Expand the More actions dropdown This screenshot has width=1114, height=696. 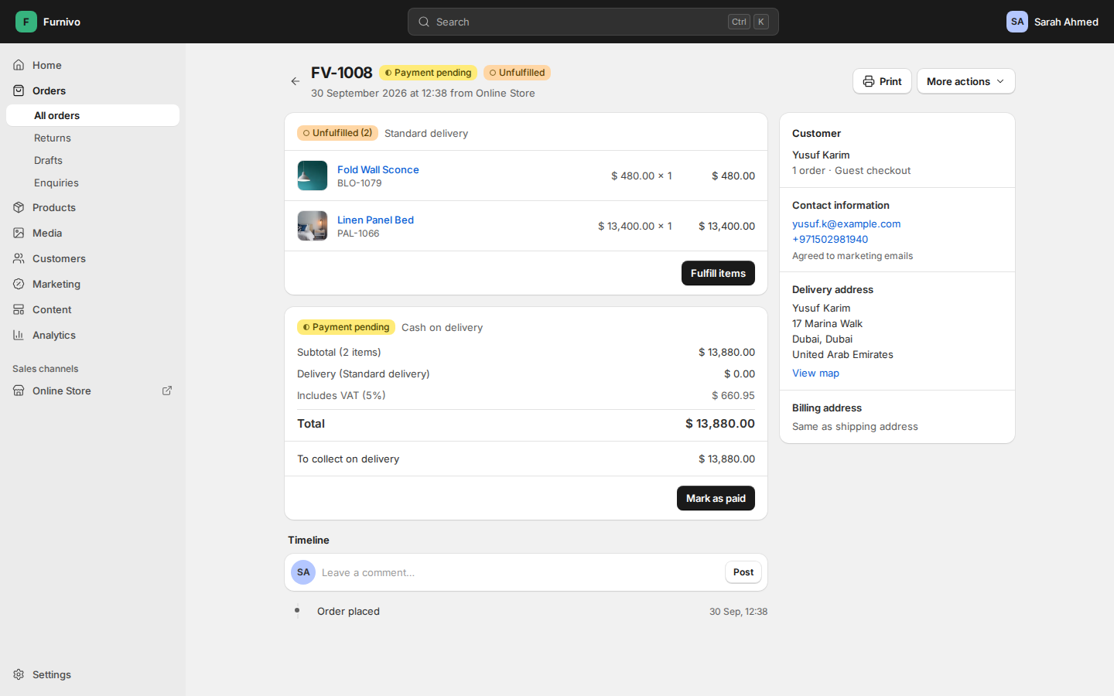point(965,81)
